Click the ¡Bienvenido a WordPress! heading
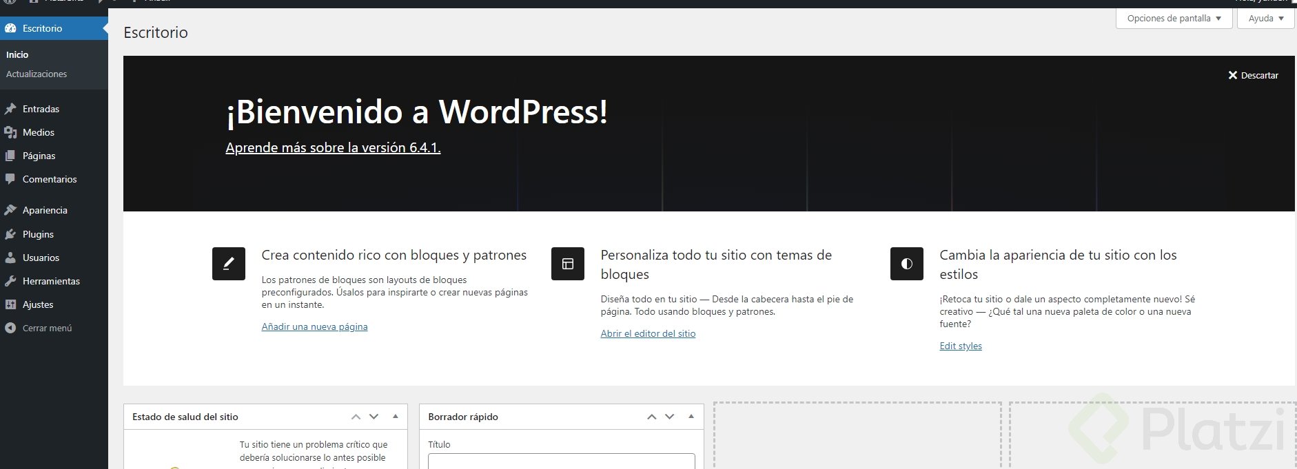The height and width of the screenshot is (469, 1297). click(x=417, y=112)
